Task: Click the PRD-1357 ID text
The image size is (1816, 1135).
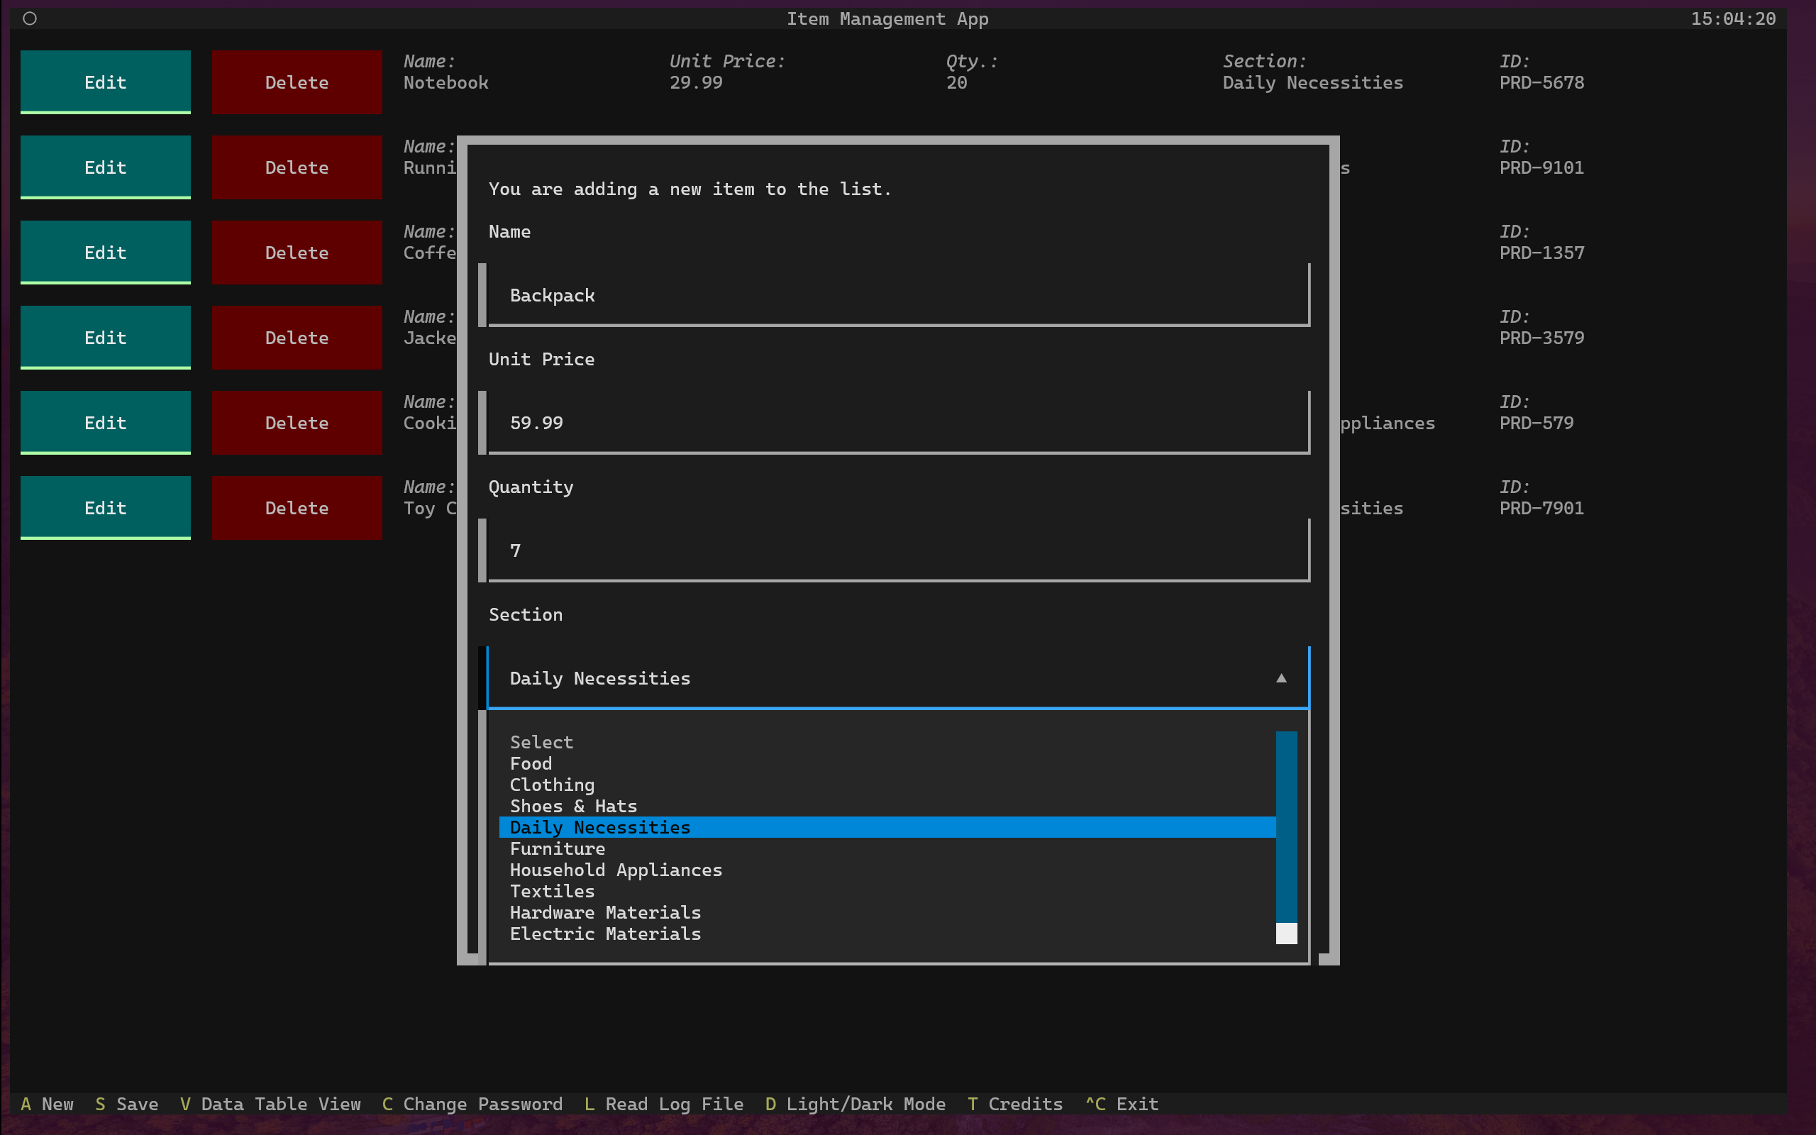Action: pyautogui.click(x=1541, y=253)
